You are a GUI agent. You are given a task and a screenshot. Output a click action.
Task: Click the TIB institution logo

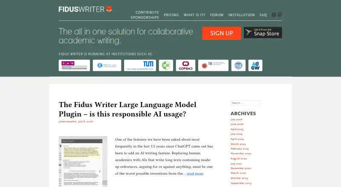click(x=214, y=65)
